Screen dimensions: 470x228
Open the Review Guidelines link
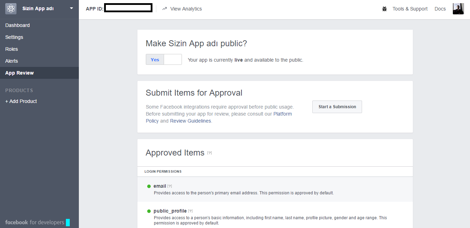pyautogui.click(x=190, y=121)
